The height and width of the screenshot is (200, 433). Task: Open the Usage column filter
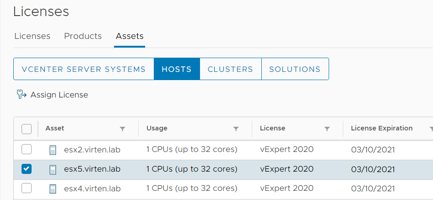pyautogui.click(x=236, y=129)
